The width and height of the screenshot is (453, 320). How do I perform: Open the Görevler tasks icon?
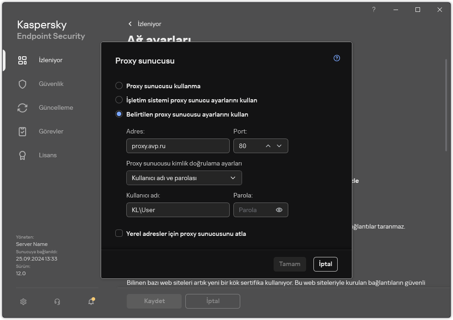coord(22,131)
